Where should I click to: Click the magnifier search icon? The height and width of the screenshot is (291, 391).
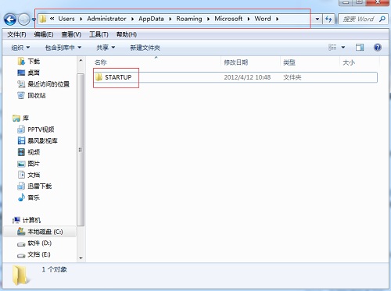(x=382, y=19)
